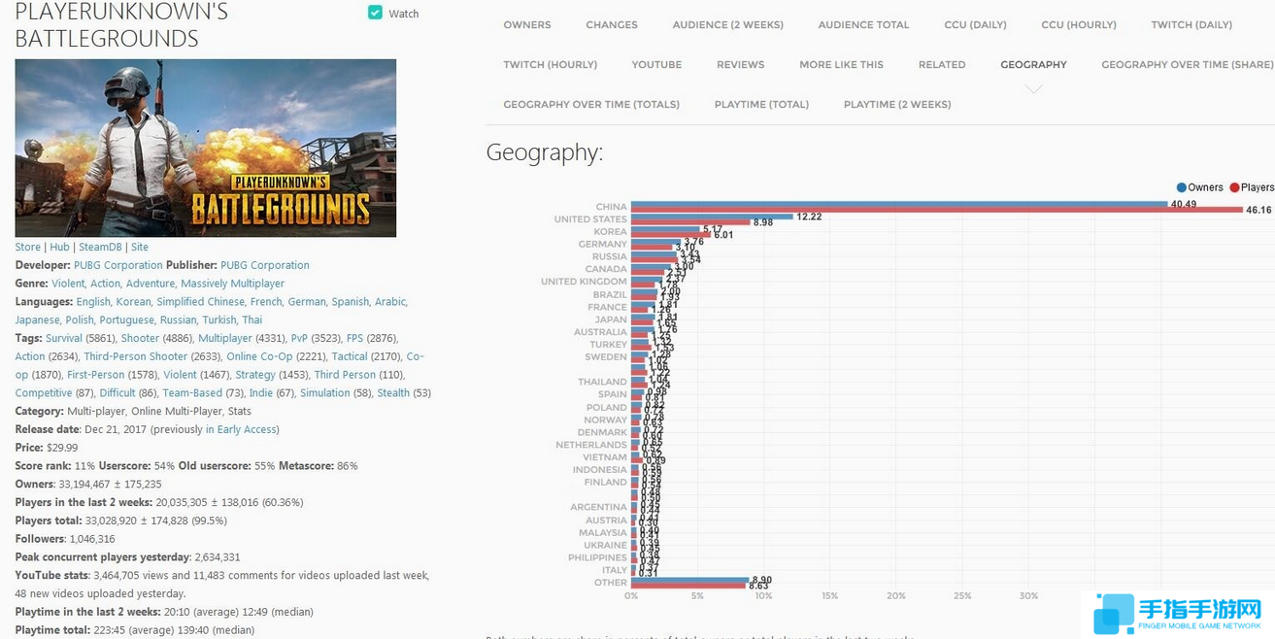Switch to the CCU (Hourly) tab

click(1079, 25)
